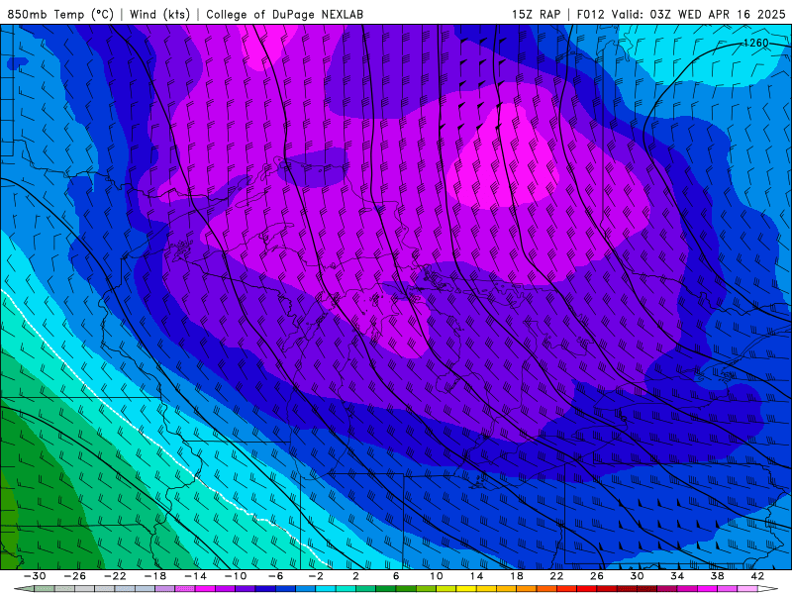The height and width of the screenshot is (594, 792).
Task: Click the '38' color scale label
Action: coord(717,576)
